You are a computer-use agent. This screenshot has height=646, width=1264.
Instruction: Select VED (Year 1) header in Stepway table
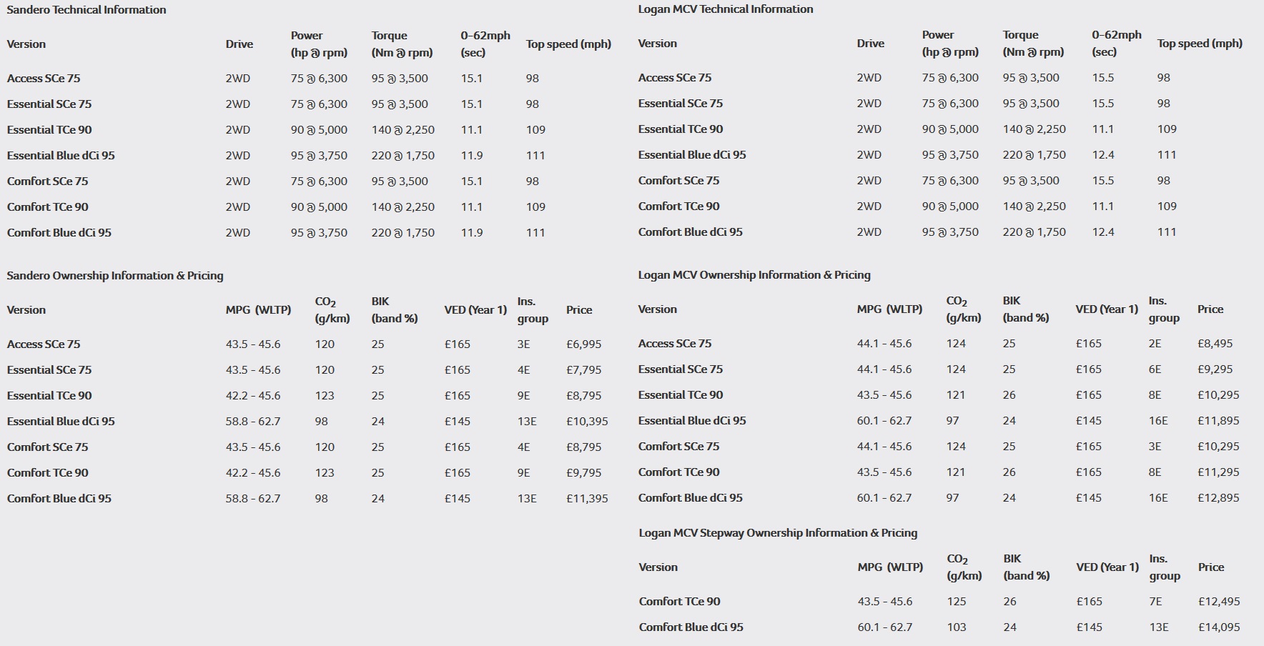click(1107, 567)
